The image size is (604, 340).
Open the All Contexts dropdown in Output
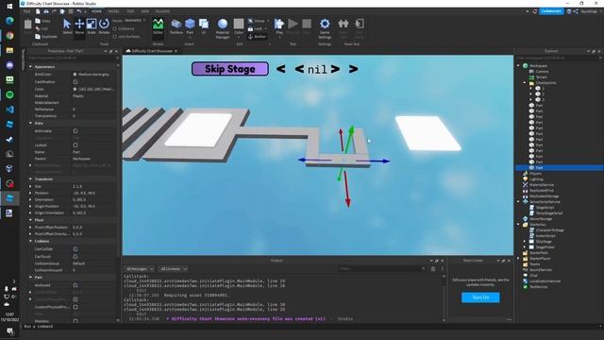point(173,268)
